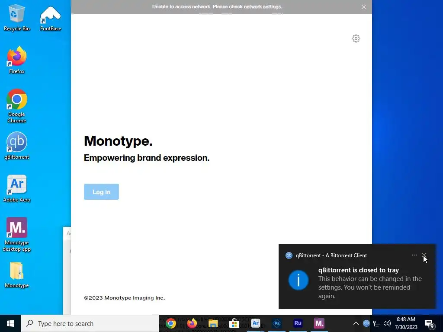The image size is (443, 332).
Task: Switch to Monotype app in the taskbar
Action: [319, 323]
